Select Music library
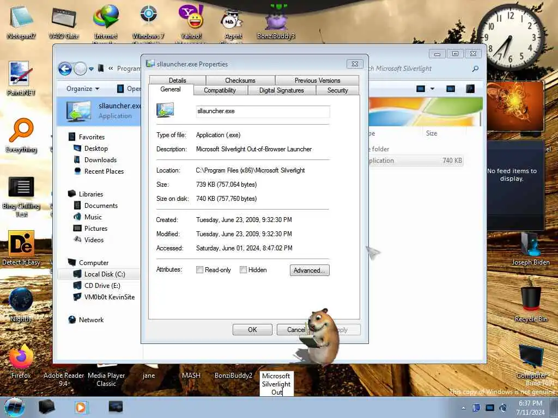Image resolution: width=558 pixels, height=418 pixels. (93, 217)
